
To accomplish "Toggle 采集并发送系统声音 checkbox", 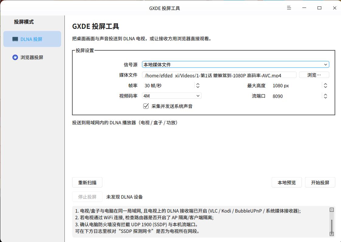I will click(146, 106).
